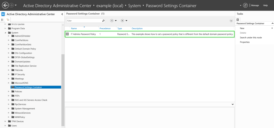Collapse the navigation pane with left chevron
The width and height of the screenshot is (274, 128).
pos(62,14)
